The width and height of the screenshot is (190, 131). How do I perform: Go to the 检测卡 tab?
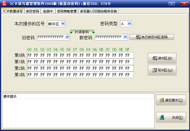point(48,11)
